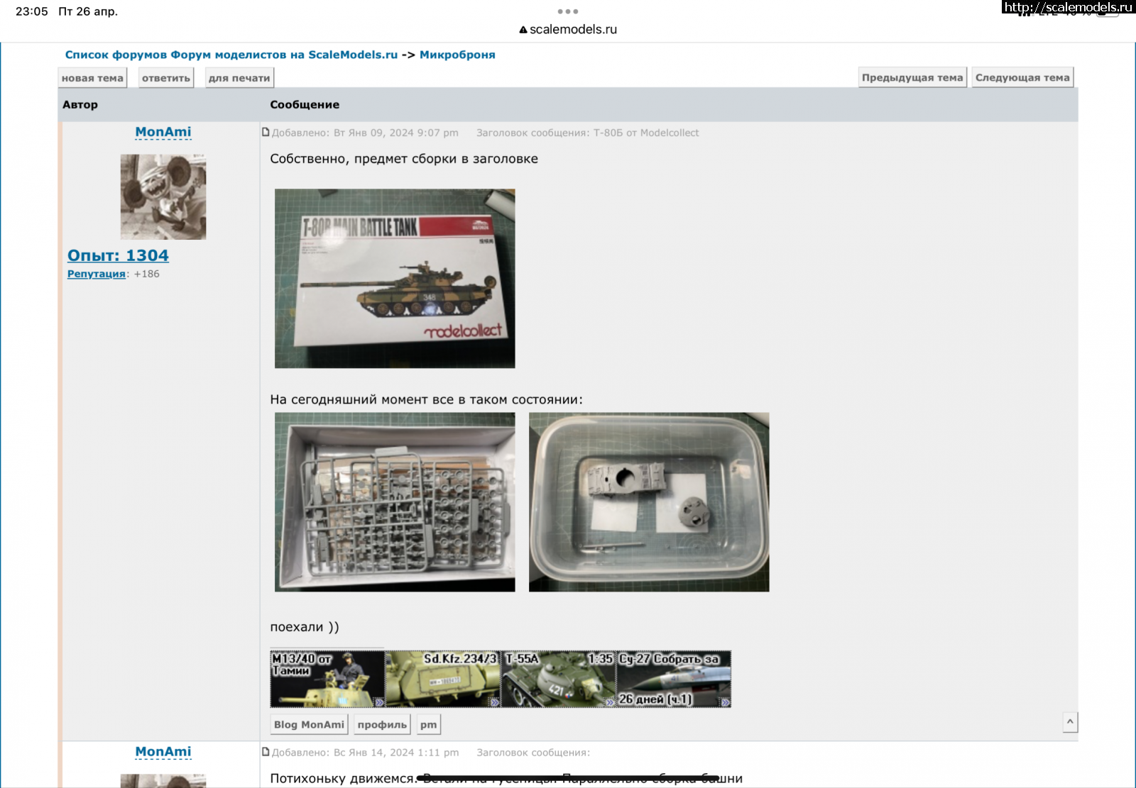Viewport: 1136px width, 788px height.
Task: Click post icon next to 'Добавлено: Вт Янв 09'
Action: 266,132
